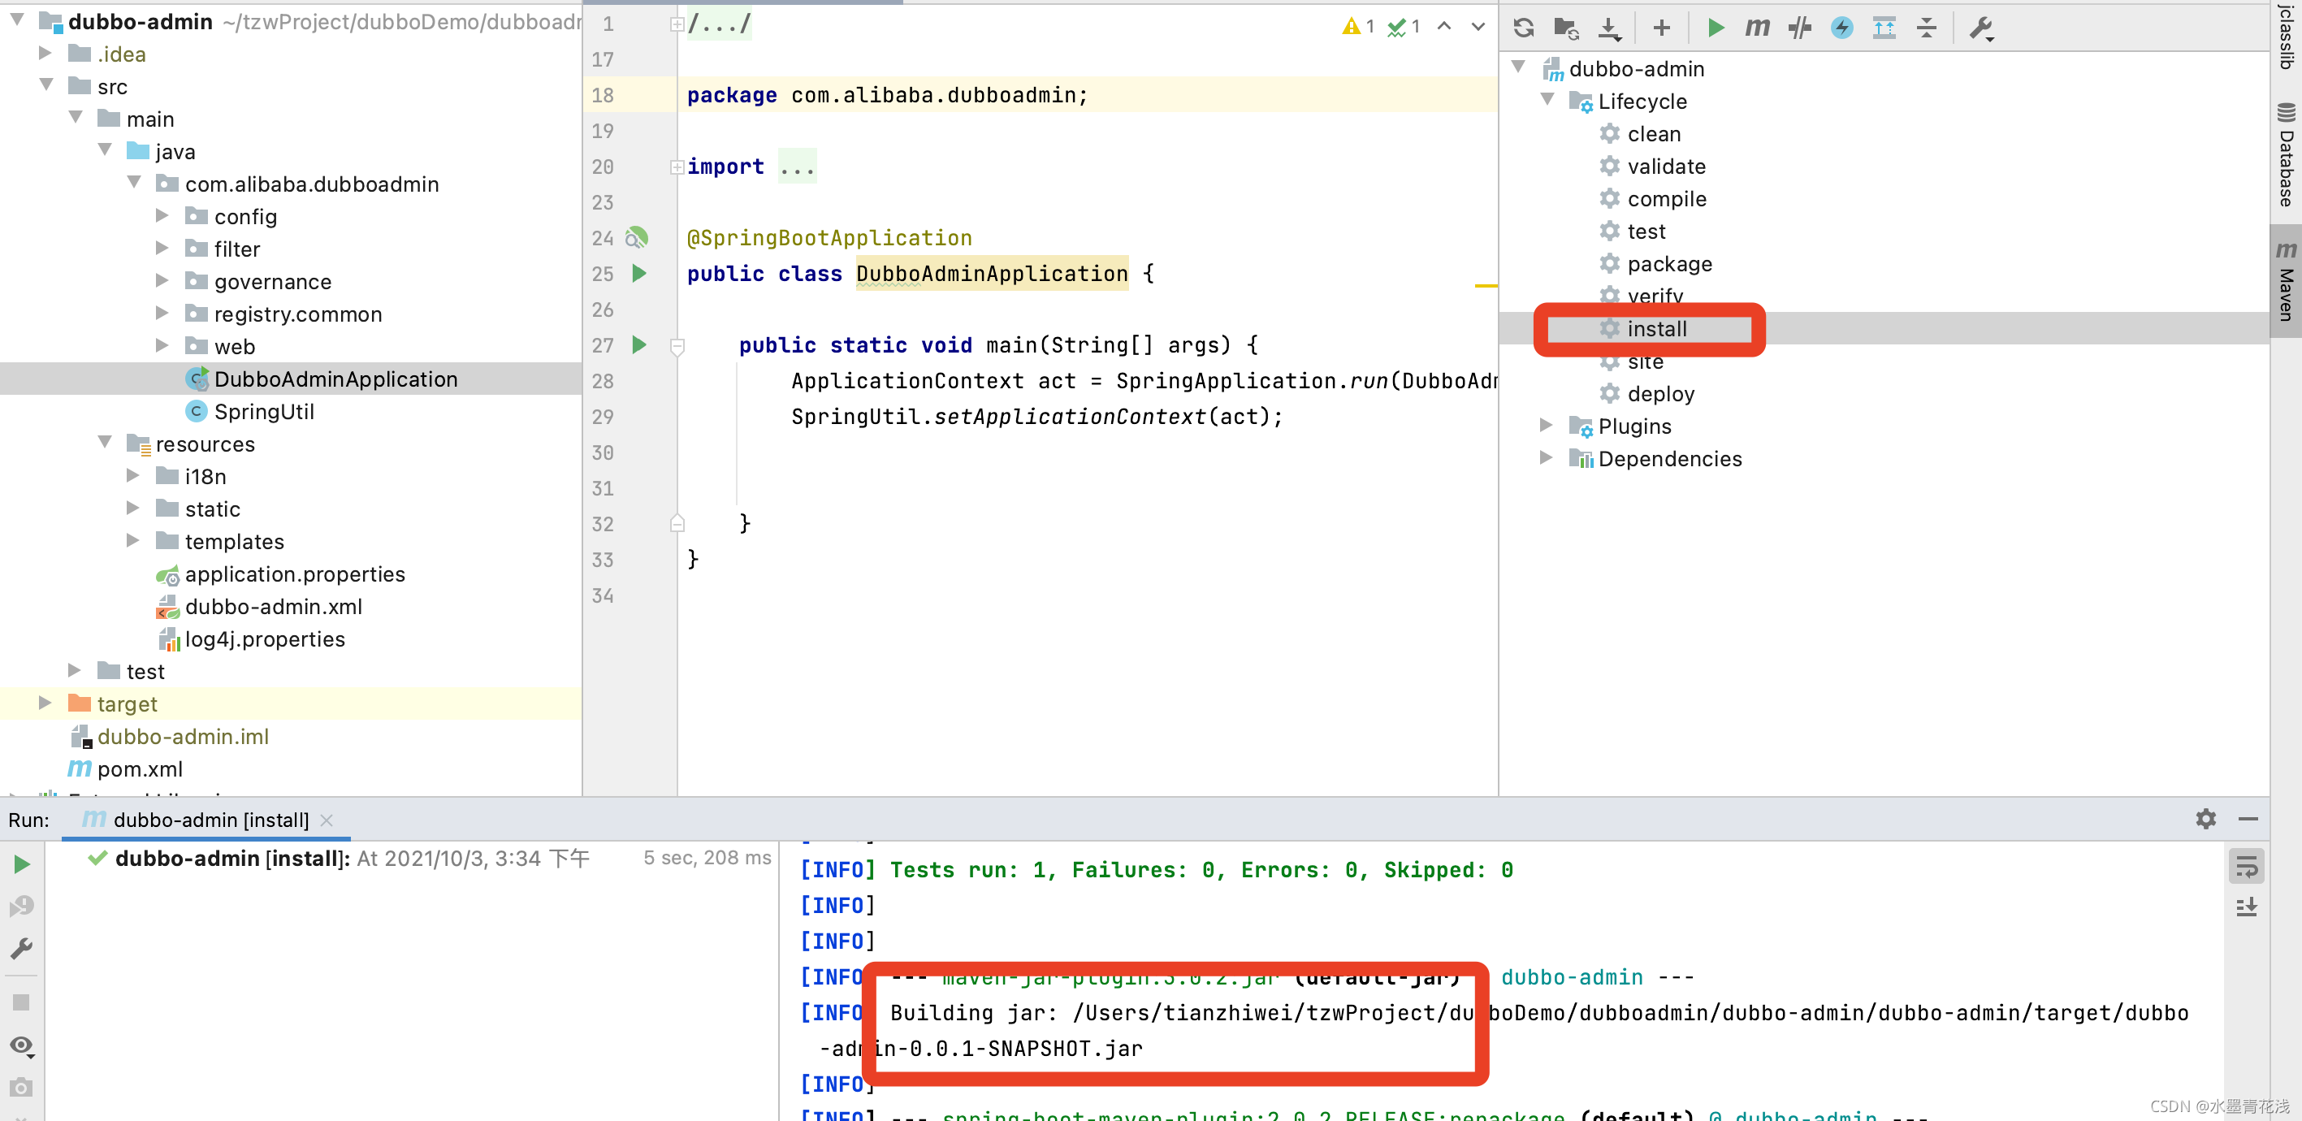Show dependencies diagram icon in Maven toolbar
This screenshot has height=1121, width=2302.
[x=1884, y=28]
